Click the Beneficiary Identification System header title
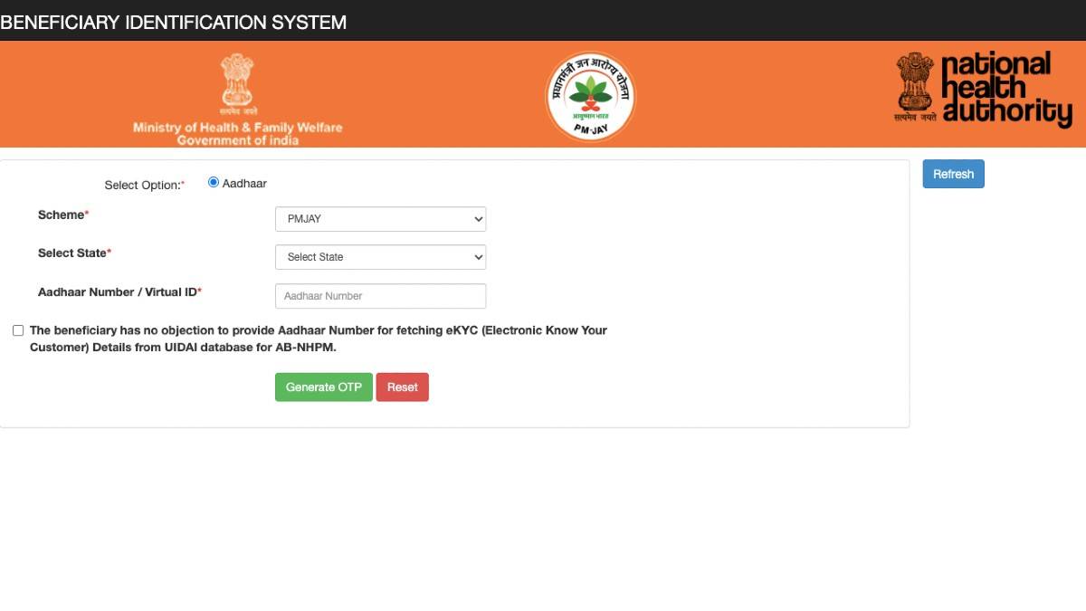This screenshot has width=1086, height=611. (x=174, y=22)
